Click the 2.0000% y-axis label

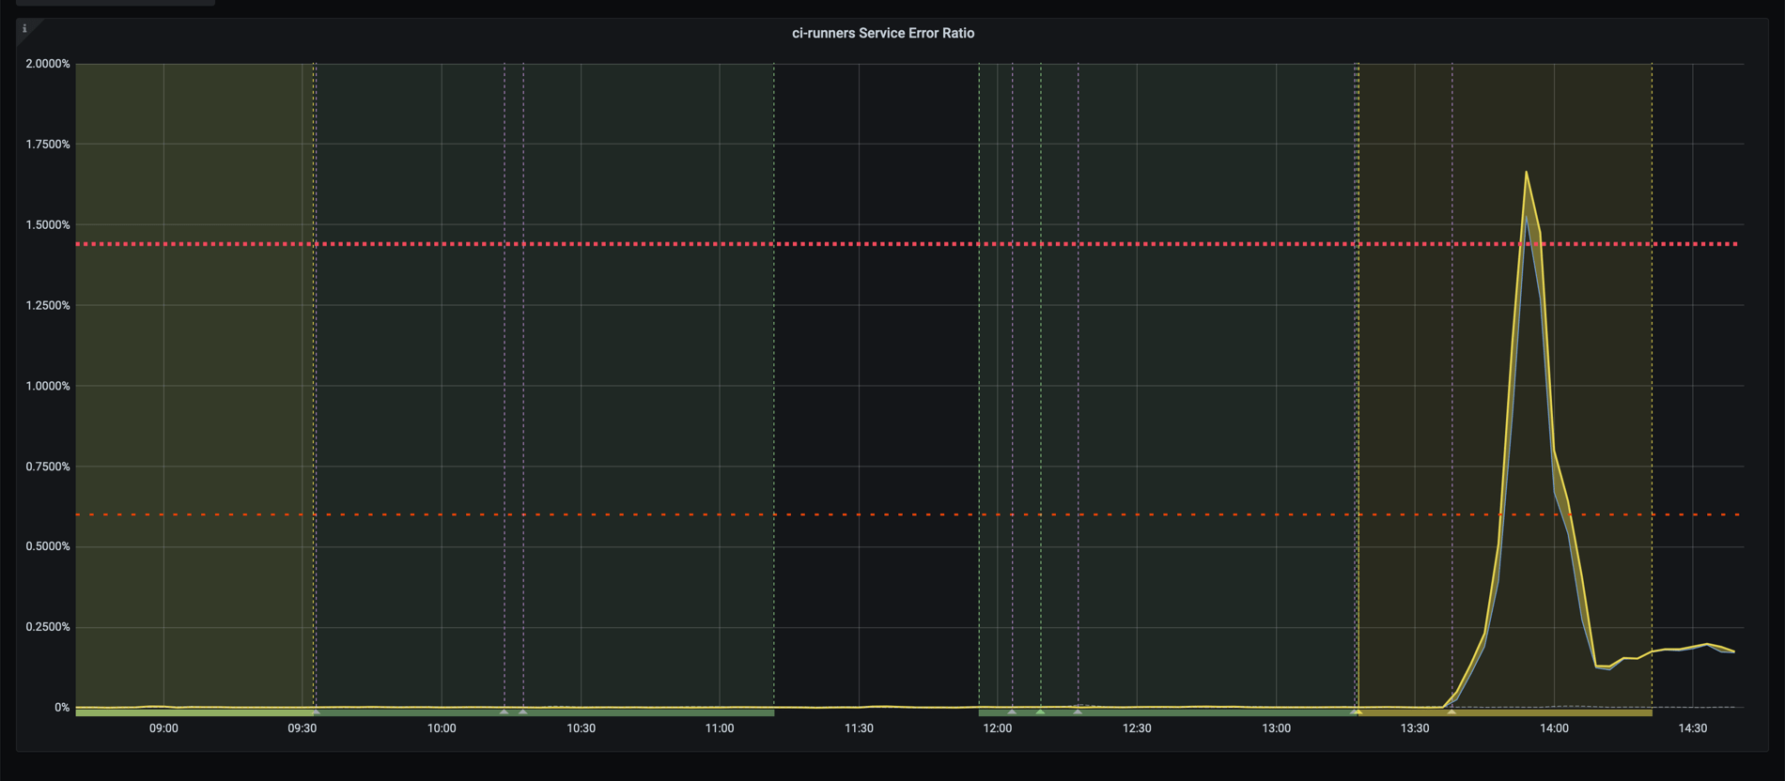48,64
